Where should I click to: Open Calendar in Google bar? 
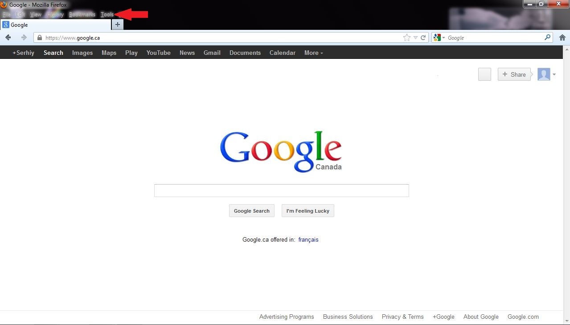(x=283, y=53)
